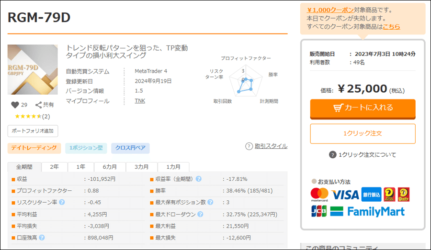
Task: Show the 1カ月 period stats
Action: coord(173,167)
